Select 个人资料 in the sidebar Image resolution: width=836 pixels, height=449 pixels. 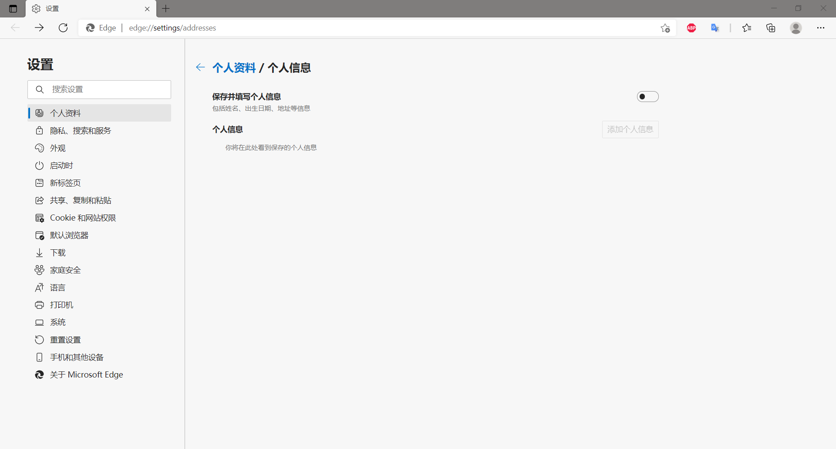pos(99,113)
